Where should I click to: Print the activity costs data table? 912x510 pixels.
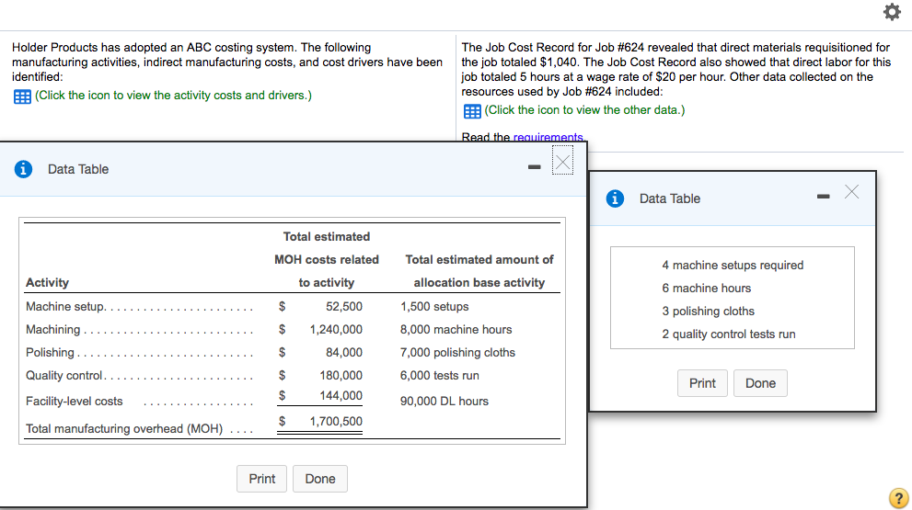point(261,479)
